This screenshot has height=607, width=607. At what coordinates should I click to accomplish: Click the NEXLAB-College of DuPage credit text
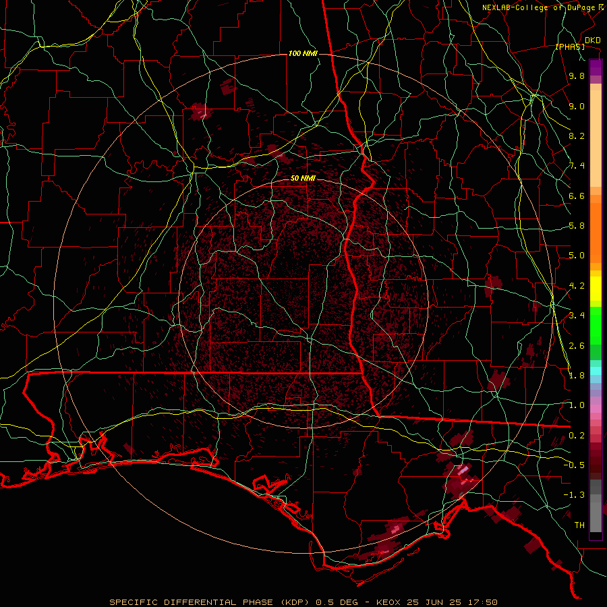coord(540,7)
